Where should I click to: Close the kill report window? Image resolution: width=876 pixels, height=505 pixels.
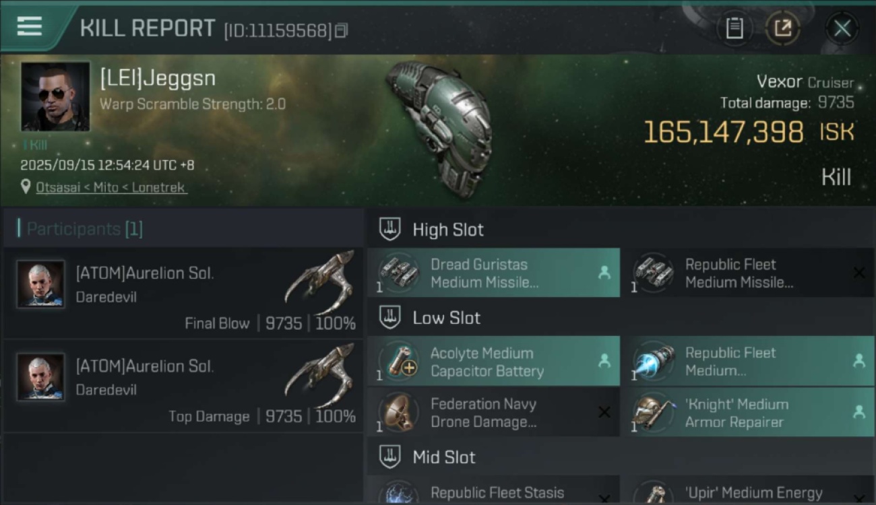tap(842, 28)
